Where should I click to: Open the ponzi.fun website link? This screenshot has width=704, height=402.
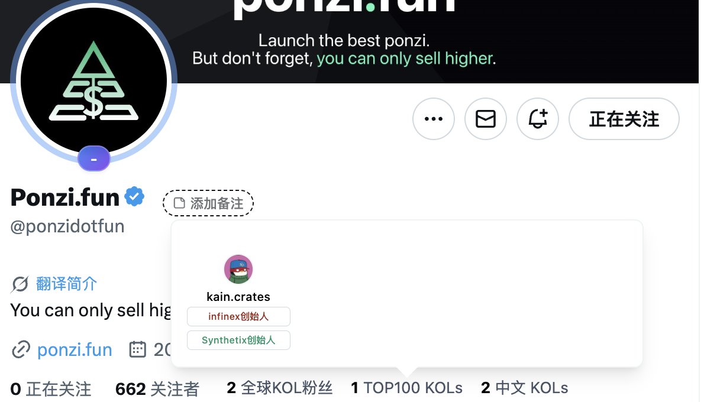[75, 349]
